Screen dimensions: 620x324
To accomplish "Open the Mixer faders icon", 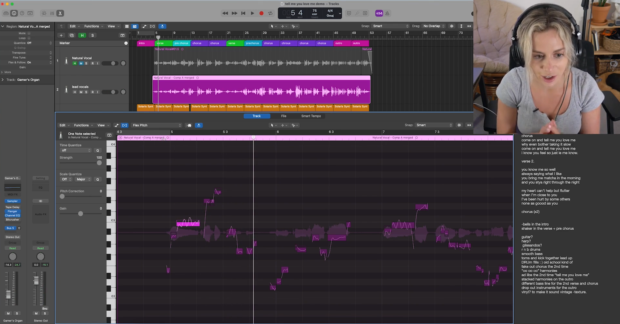I will pos(52,13).
